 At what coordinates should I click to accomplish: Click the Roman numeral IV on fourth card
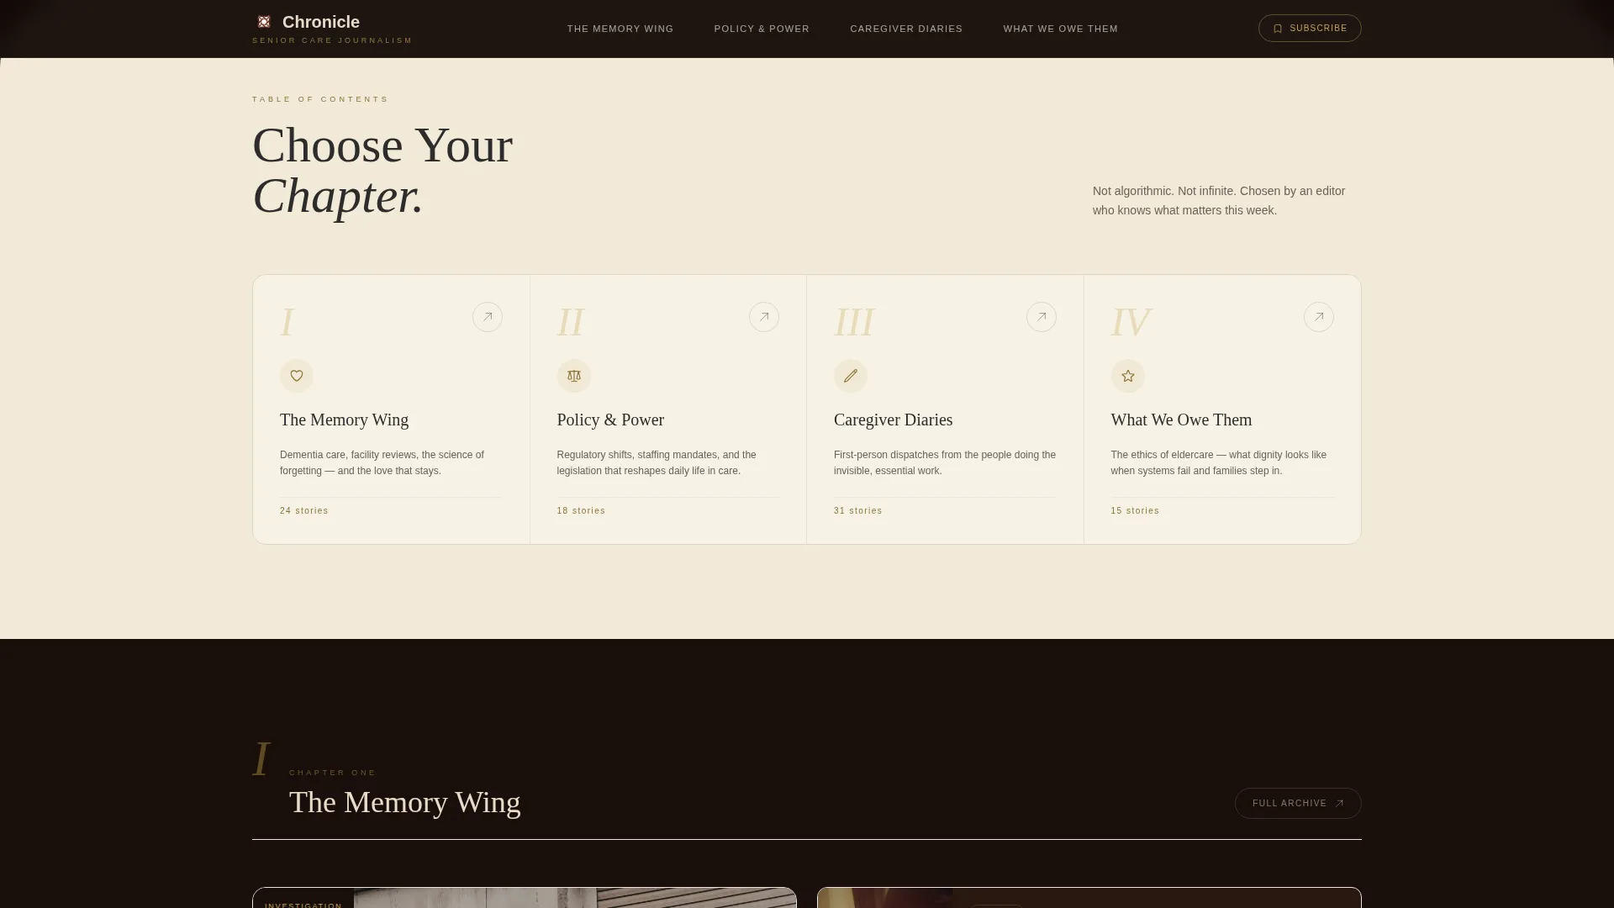click(1131, 322)
